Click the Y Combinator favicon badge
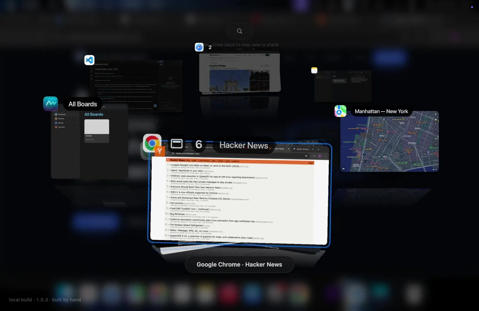The image size is (479, 311). (160, 151)
